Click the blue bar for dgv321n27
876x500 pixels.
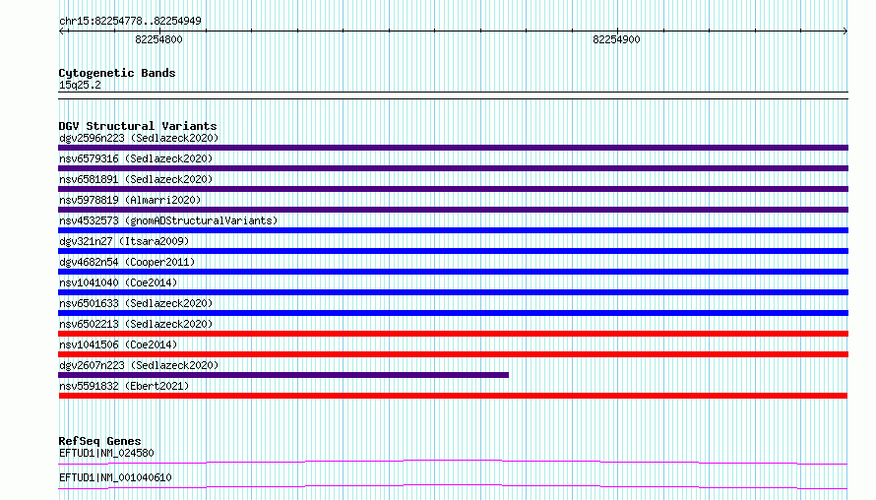click(453, 251)
